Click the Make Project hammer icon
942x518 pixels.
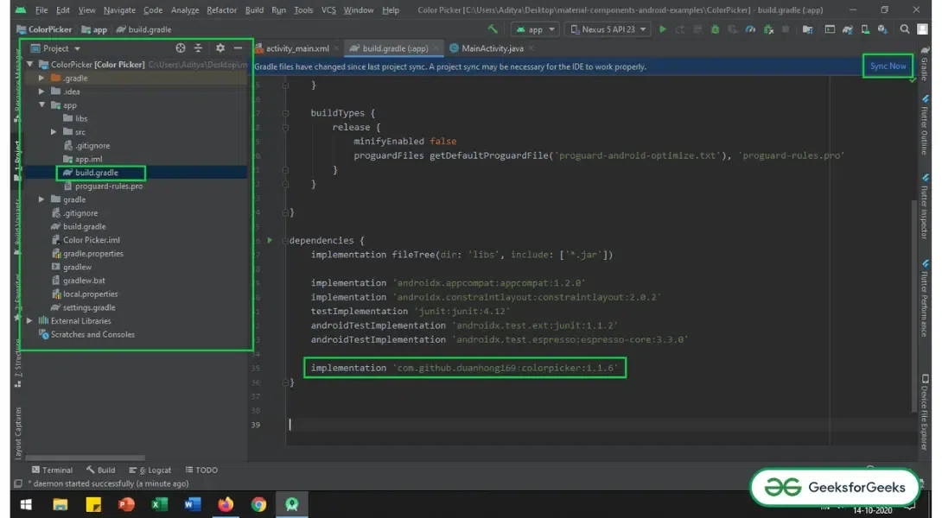493,29
